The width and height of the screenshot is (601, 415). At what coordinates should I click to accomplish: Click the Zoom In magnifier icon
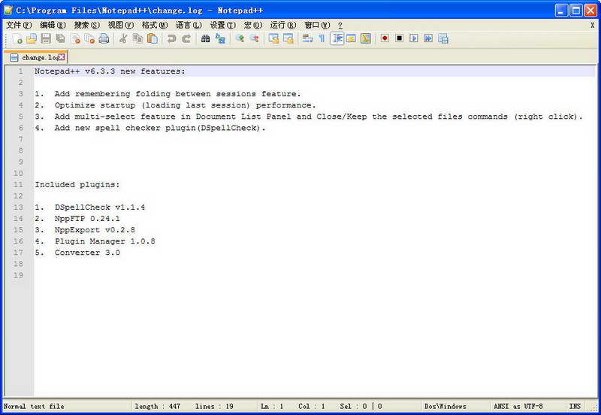(x=240, y=39)
